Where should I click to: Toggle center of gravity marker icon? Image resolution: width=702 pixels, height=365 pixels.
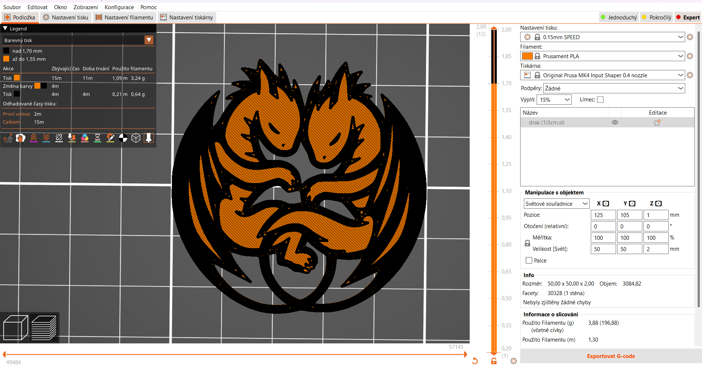pyautogui.click(x=123, y=138)
